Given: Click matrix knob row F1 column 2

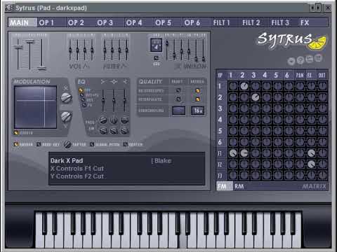Looking at the screenshot, I should coord(244,153).
